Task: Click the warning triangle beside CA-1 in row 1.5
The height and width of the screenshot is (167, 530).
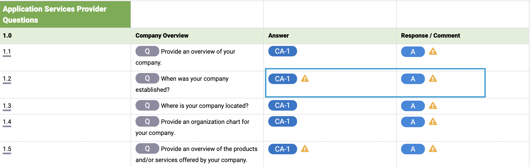Action: pos(305,149)
